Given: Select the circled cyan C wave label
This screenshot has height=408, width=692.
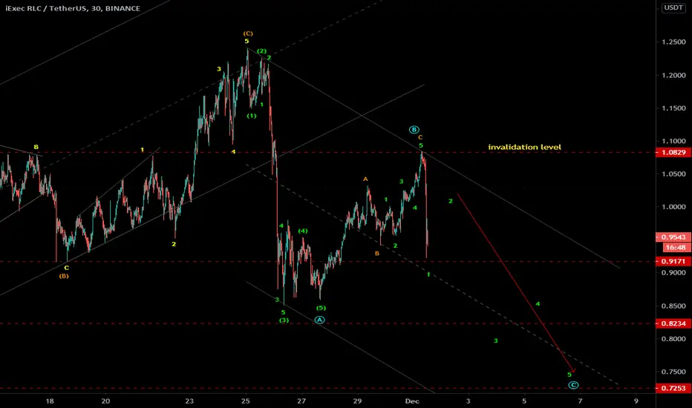Looking at the screenshot, I should tap(573, 385).
